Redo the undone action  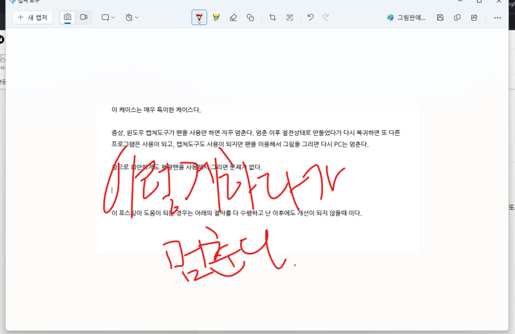(x=326, y=17)
